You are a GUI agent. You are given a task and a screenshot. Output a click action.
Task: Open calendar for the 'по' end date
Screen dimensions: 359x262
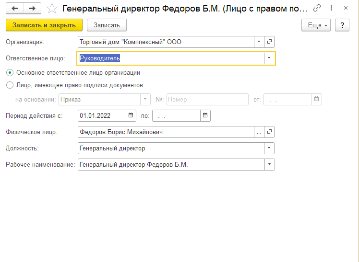click(205, 115)
